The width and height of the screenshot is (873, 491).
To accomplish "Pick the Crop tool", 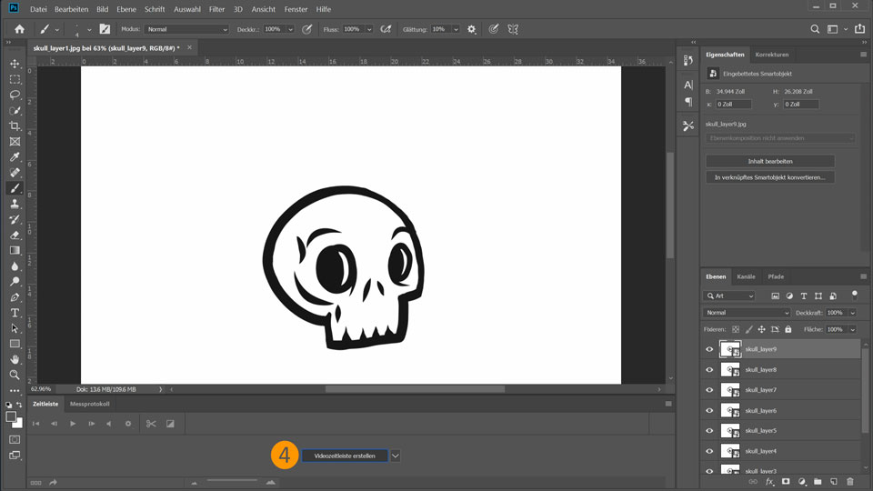I will pos(15,125).
